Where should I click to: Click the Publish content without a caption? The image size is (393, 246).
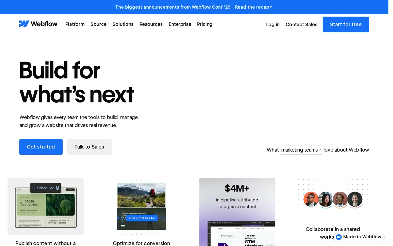pos(45,243)
